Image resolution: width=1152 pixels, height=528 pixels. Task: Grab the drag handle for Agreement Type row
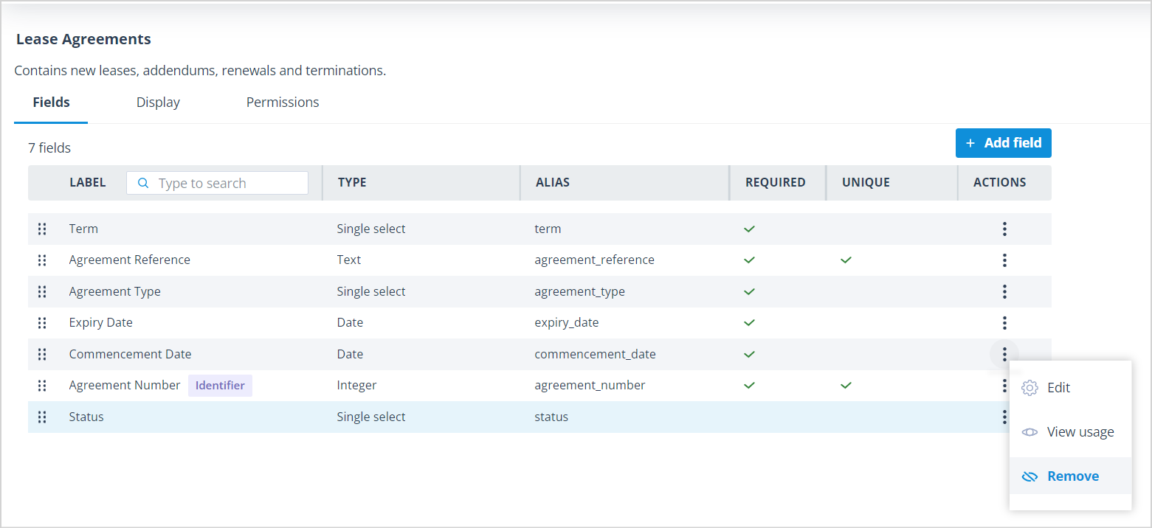click(x=42, y=291)
